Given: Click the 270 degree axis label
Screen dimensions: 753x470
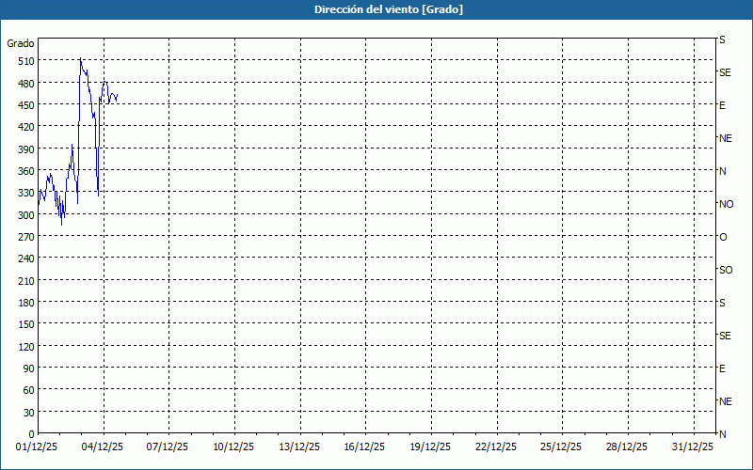Looking at the screenshot, I should 26,237.
